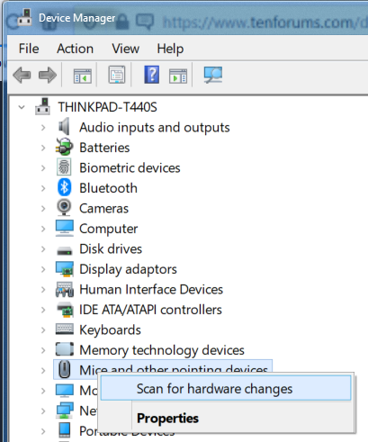Click Show/Hide console tree toolbar icon
368x442 pixels.
point(83,76)
